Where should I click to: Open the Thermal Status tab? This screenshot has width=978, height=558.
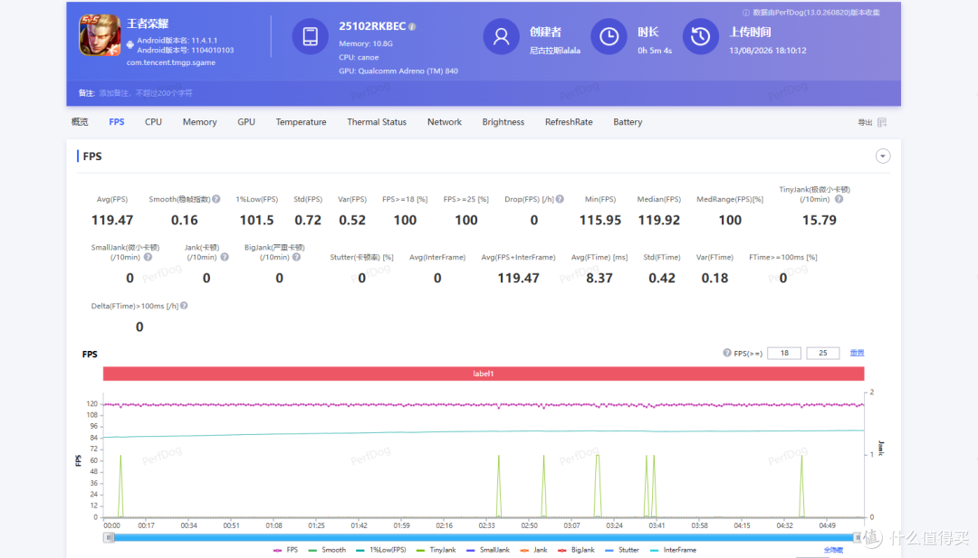(377, 122)
